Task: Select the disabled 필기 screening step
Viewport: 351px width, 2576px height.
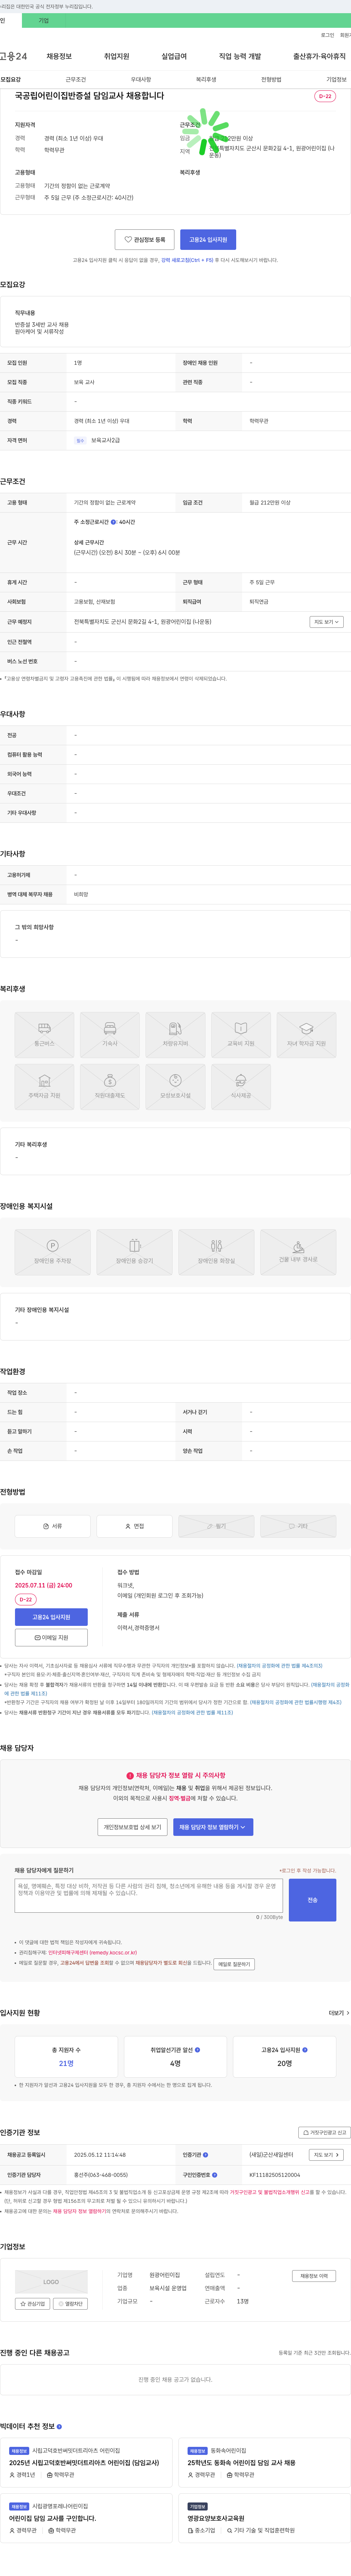Action: [216, 1526]
